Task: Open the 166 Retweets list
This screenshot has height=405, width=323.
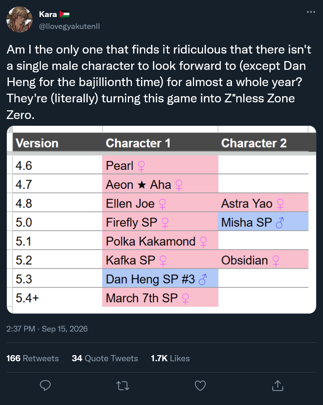Action: coord(33,358)
